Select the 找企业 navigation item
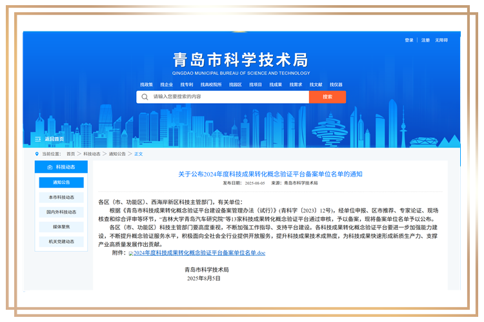This screenshot has width=484, height=322. (x=166, y=84)
